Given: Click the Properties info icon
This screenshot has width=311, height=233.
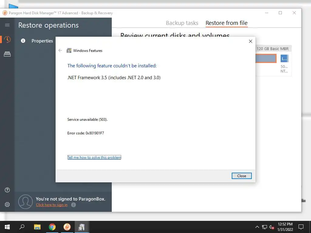Looking at the screenshot, I should tap(23, 41).
